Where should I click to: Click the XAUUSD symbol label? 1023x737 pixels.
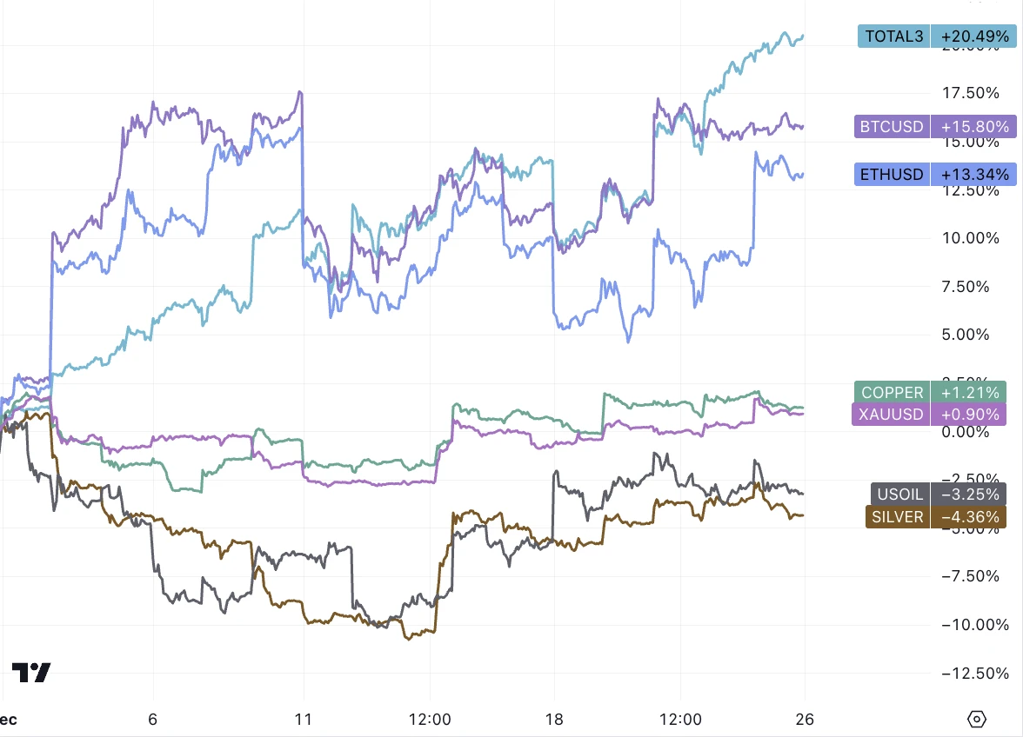coord(891,414)
